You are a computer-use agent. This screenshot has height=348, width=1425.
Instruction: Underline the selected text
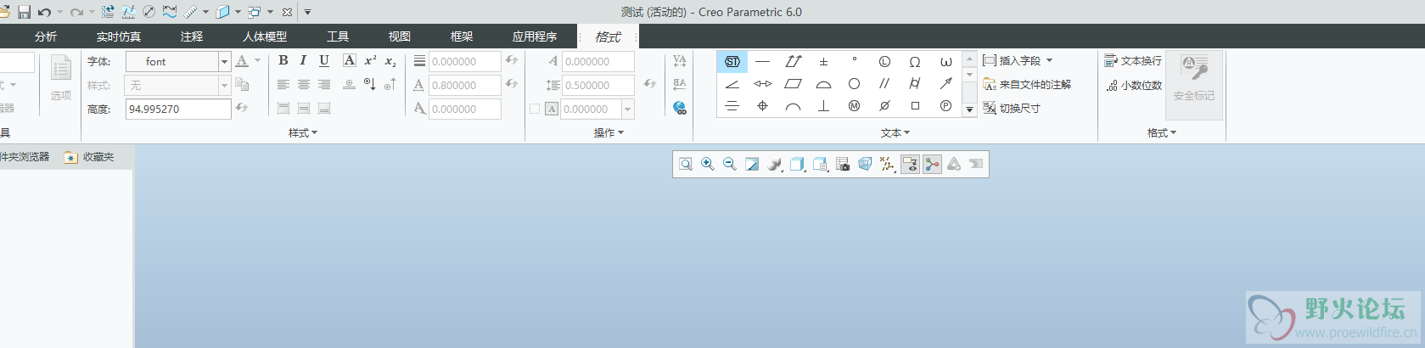coord(324,60)
